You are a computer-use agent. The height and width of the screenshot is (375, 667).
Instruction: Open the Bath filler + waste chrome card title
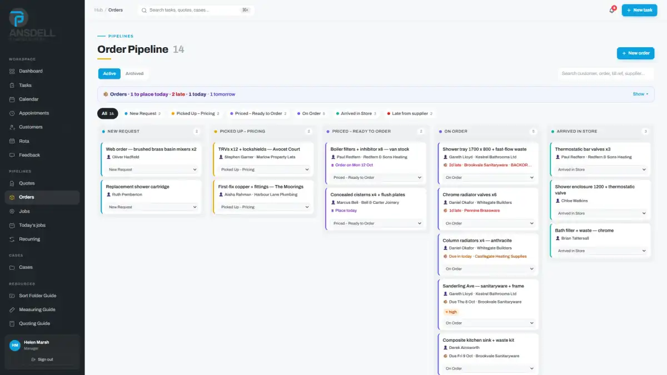coord(584,231)
